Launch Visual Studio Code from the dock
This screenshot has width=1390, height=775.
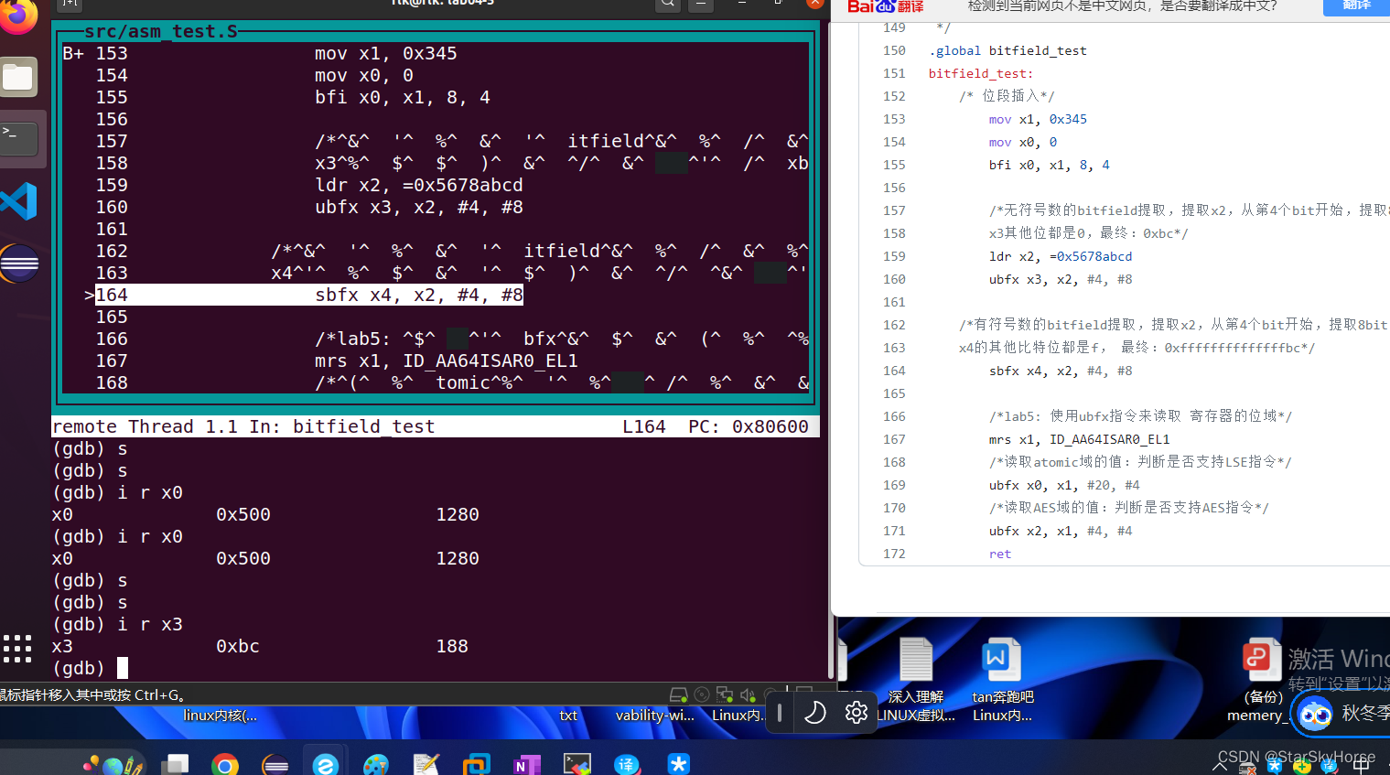[x=19, y=201]
